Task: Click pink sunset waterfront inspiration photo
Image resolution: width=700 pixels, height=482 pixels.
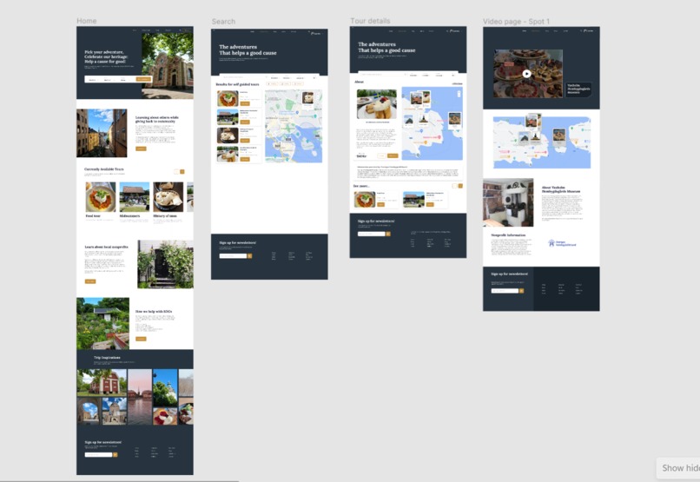Action: pos(140,397)
